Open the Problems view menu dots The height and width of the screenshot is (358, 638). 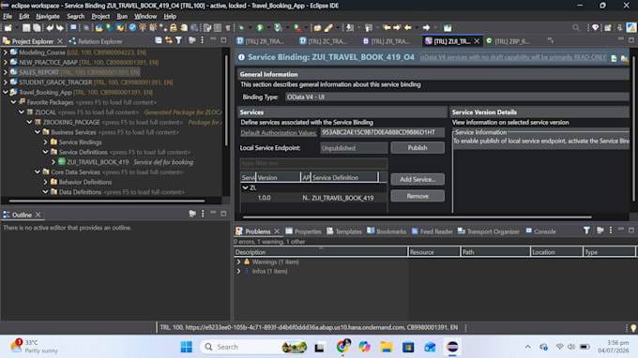click(611, 231)
